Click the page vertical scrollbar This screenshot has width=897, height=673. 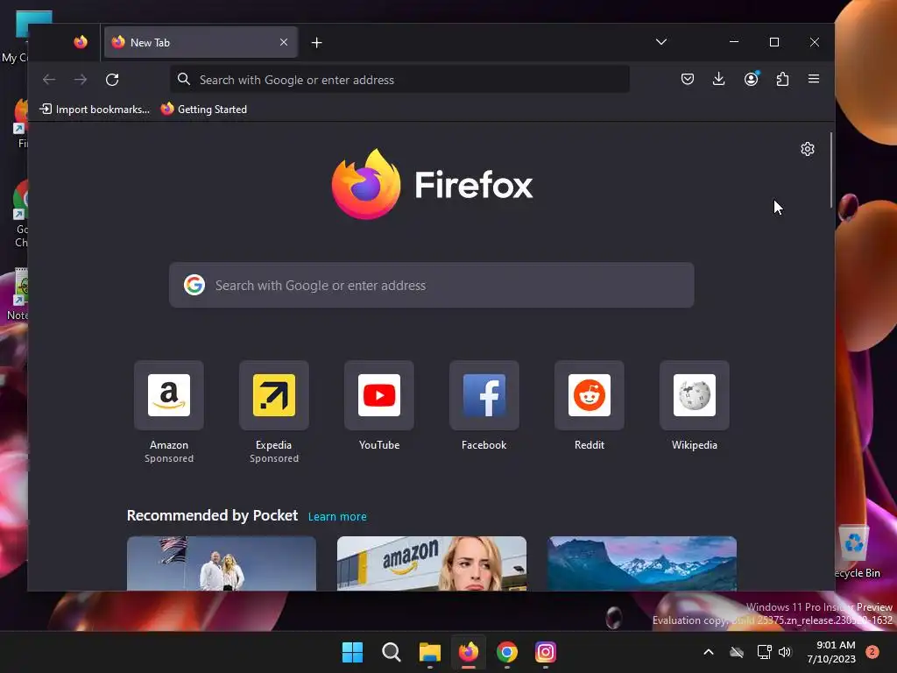click(x=831, y=170)
